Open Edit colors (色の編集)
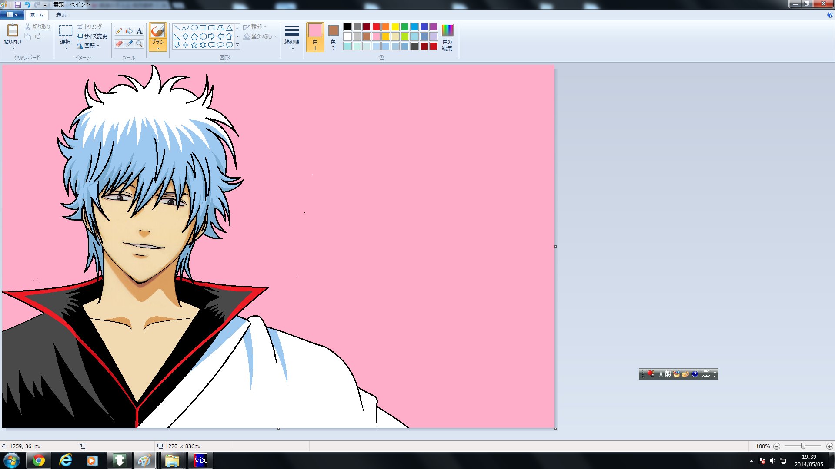 click(447, 37)
